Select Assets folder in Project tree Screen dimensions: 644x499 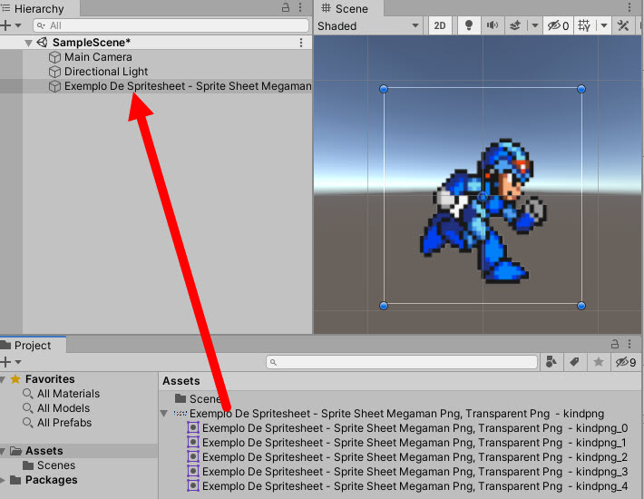[x=44, y=451]
